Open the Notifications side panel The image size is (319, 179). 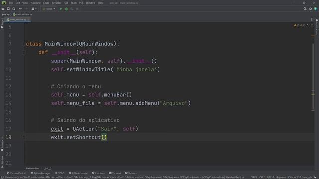(317, 27)
